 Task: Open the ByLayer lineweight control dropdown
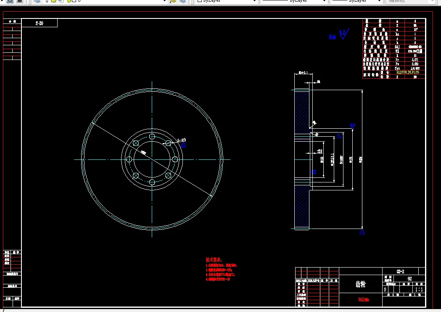pyautogui.click(x=379, y=1)
